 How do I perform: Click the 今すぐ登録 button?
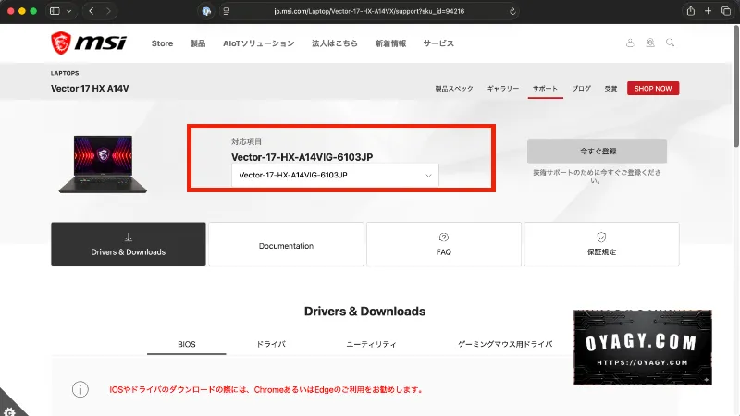click(597, 151)
